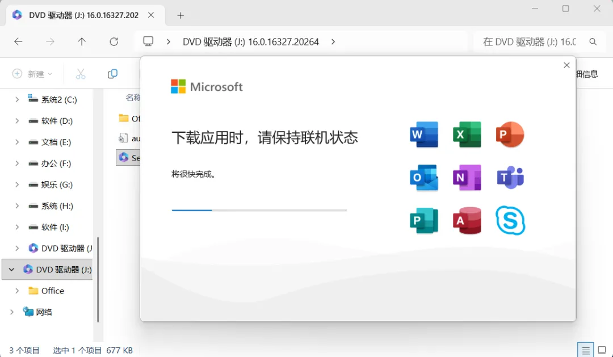Click the Setup file in file list
613x357 pixels.
[129, 158]
